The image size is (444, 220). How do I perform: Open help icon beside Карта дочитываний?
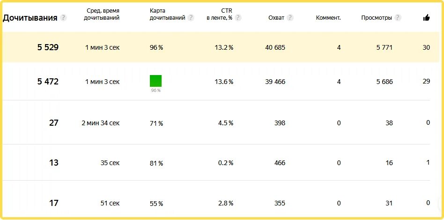coord(191,18)
